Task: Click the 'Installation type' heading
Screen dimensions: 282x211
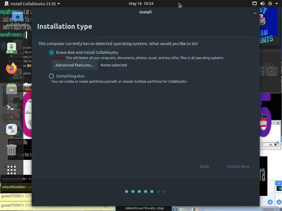Action: point(64,26)
